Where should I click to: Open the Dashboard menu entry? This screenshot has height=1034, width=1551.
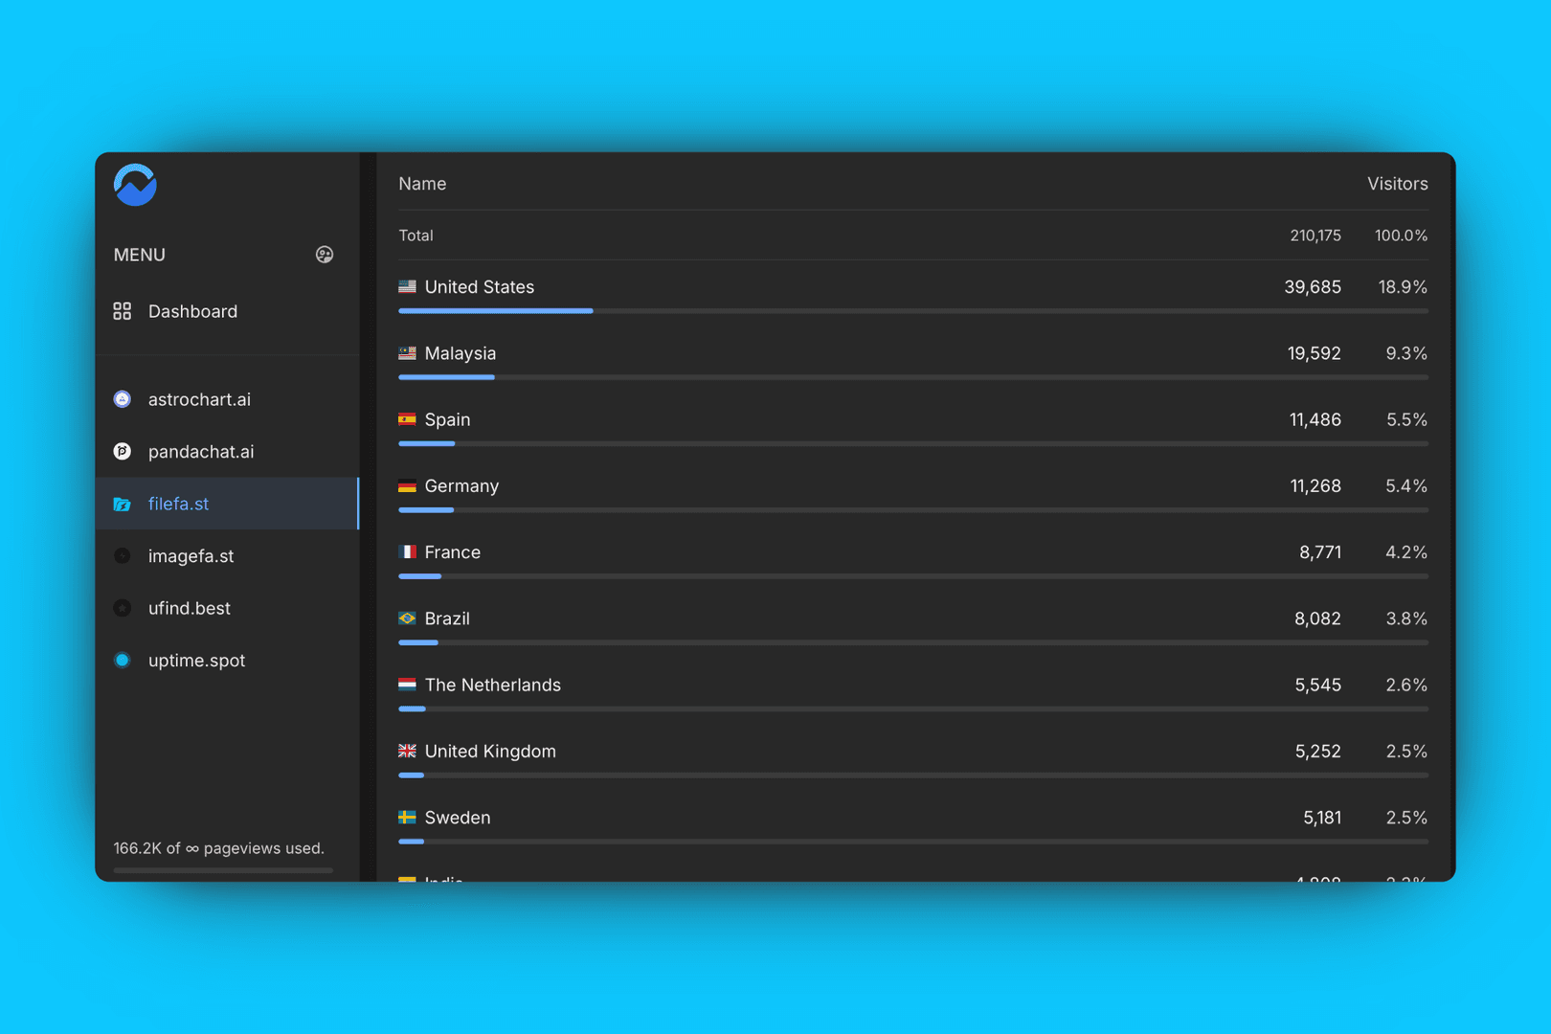pos(192,310)
